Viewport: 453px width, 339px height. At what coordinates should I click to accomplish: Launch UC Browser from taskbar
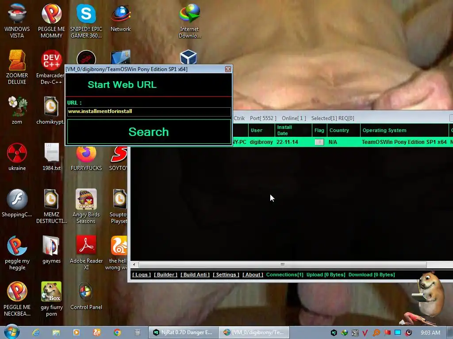coord(97,332)
